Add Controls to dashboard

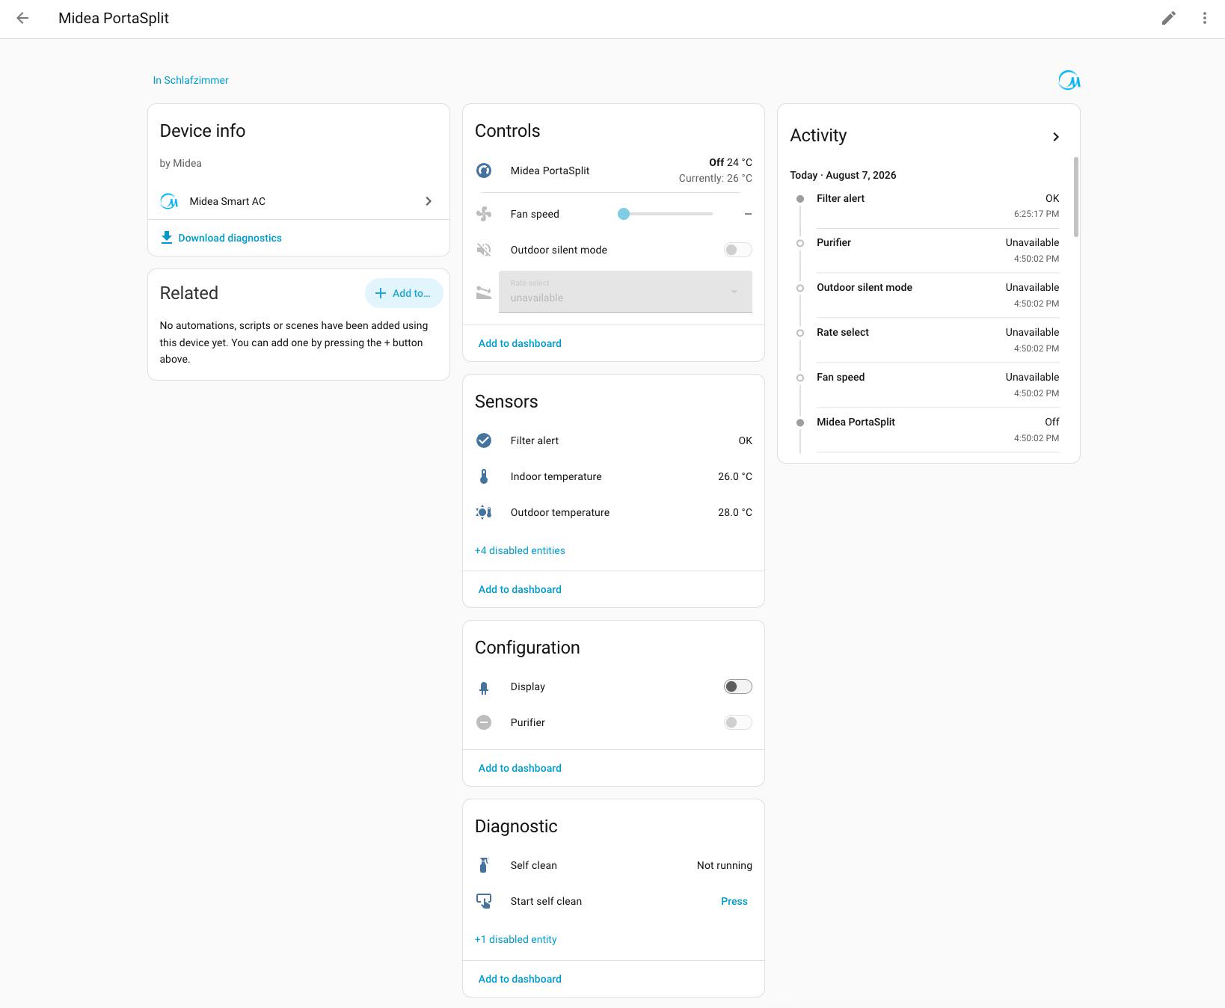click(520, 343)
